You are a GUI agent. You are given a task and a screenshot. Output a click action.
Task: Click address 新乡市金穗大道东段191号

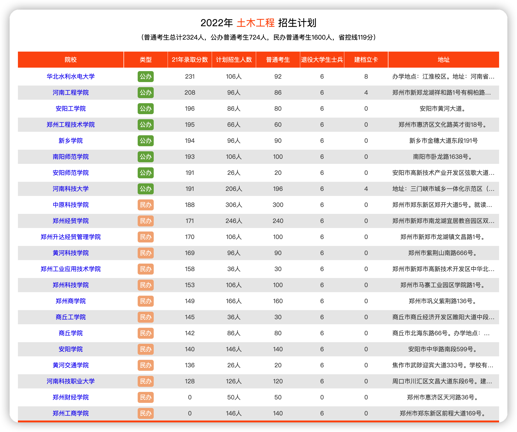pyautogui.click(x=443, y=141)
